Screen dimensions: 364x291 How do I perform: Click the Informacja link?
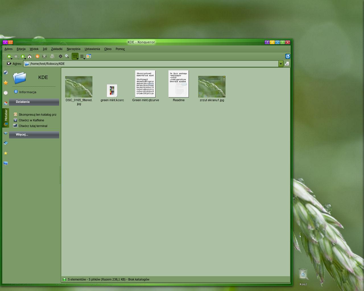click(x=28, y=92)
